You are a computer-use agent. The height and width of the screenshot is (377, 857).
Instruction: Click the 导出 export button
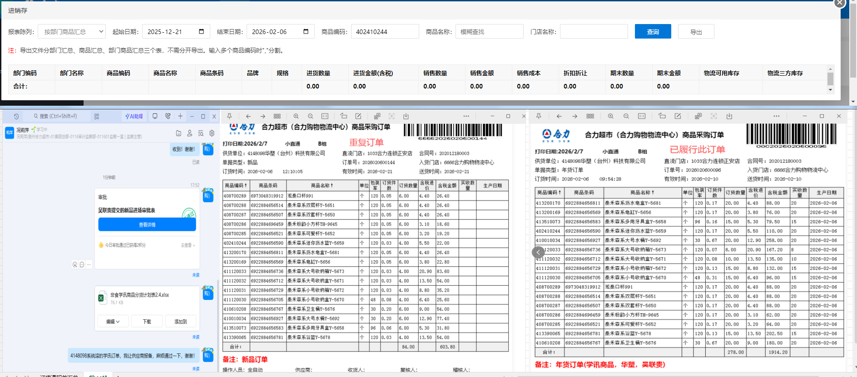[x=696, y=32]
